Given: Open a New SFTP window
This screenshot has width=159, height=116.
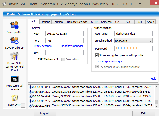Looking at the screenshot, I should tap(15, 98).
